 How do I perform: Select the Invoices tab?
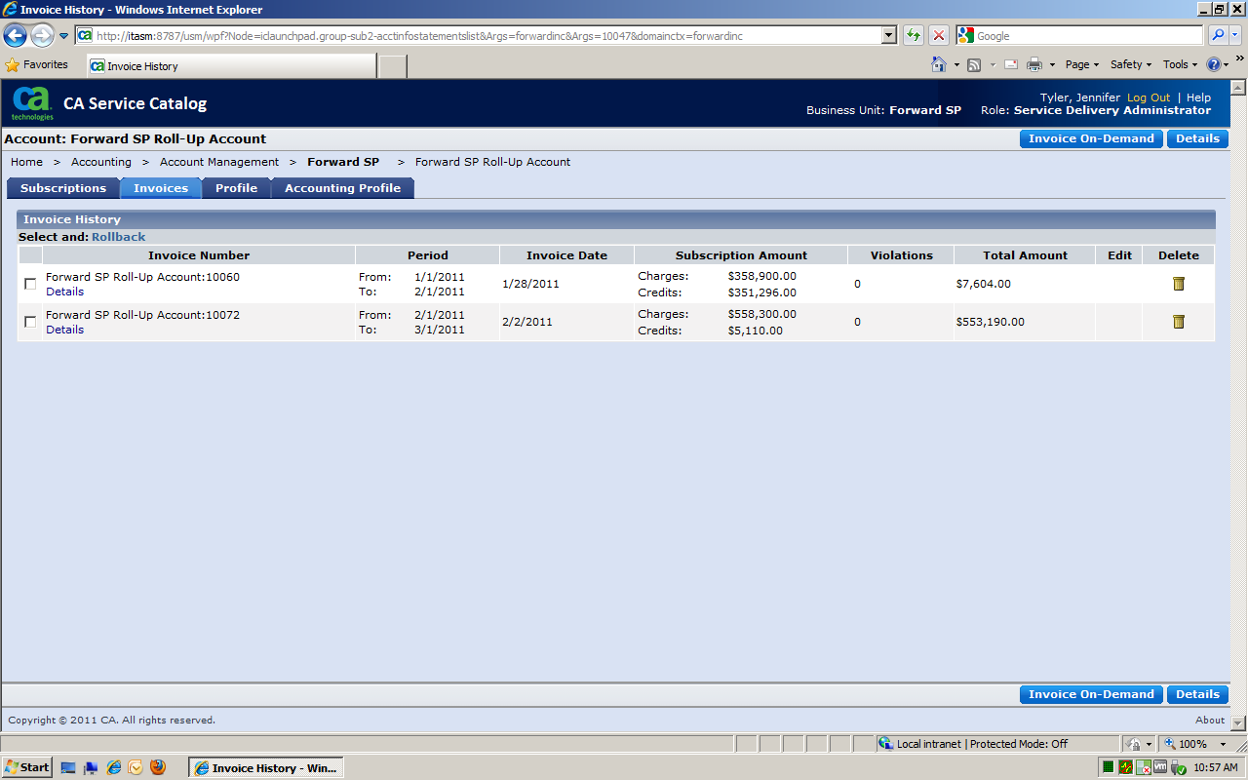pyautogui.click(x=161, y=188)
